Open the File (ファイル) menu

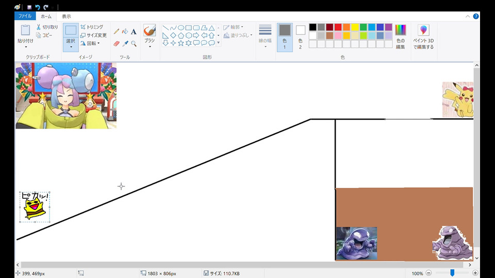tap(25, 16)
